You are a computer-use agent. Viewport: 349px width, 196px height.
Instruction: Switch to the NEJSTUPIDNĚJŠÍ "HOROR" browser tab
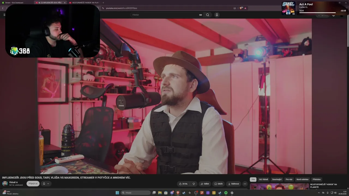pos(84,3)
